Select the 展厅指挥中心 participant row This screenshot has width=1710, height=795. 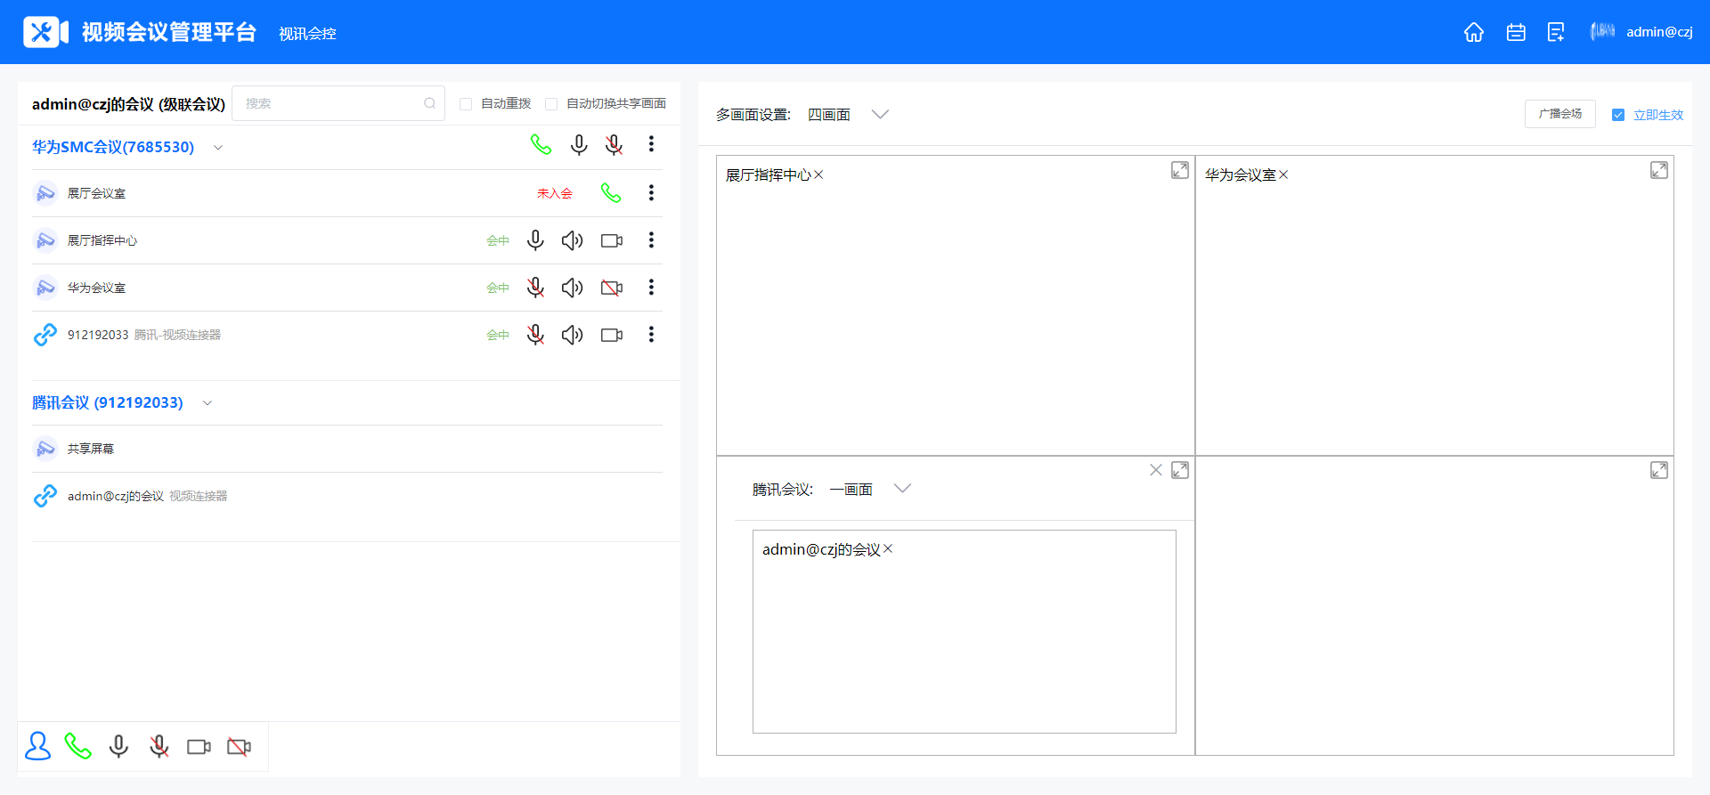pos(347,240)
